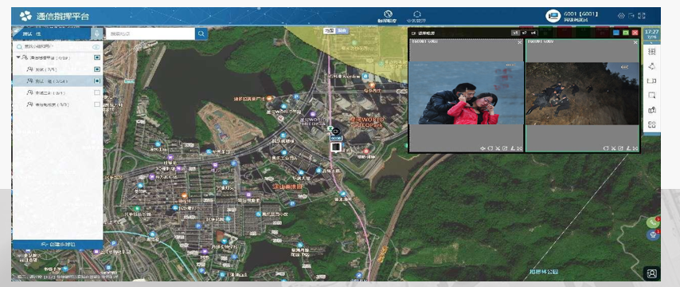Toggle the eye icon in group search
680x287 pixels.
[96, 47]
